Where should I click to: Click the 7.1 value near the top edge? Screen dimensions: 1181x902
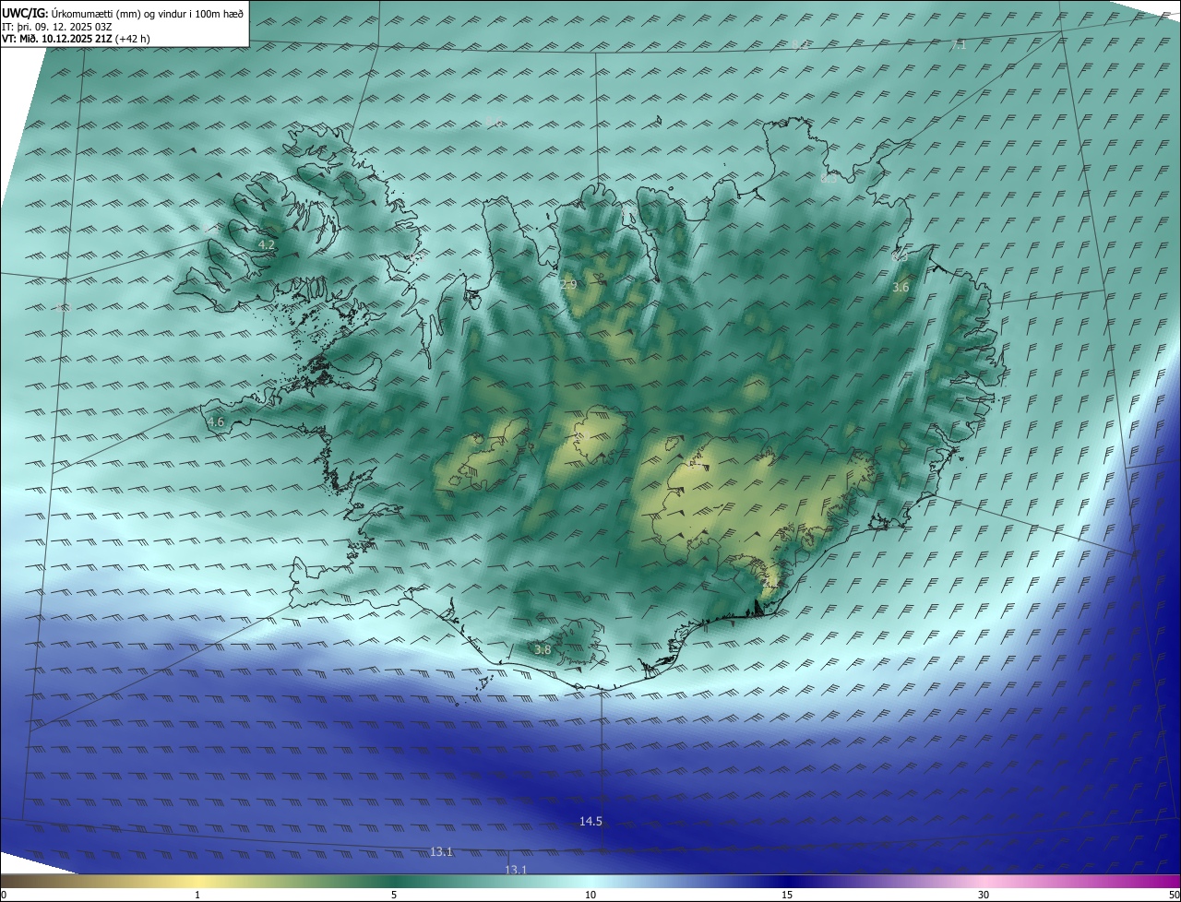coord(959,44)
